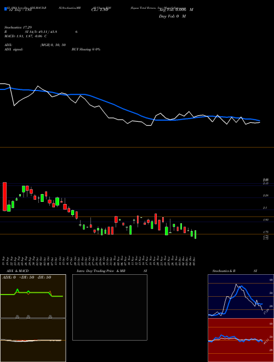The height and width of the screenshot is (362, 274).
Task: Click the 'Stochastics & R SI' panel title
Action: pos(235,271)
